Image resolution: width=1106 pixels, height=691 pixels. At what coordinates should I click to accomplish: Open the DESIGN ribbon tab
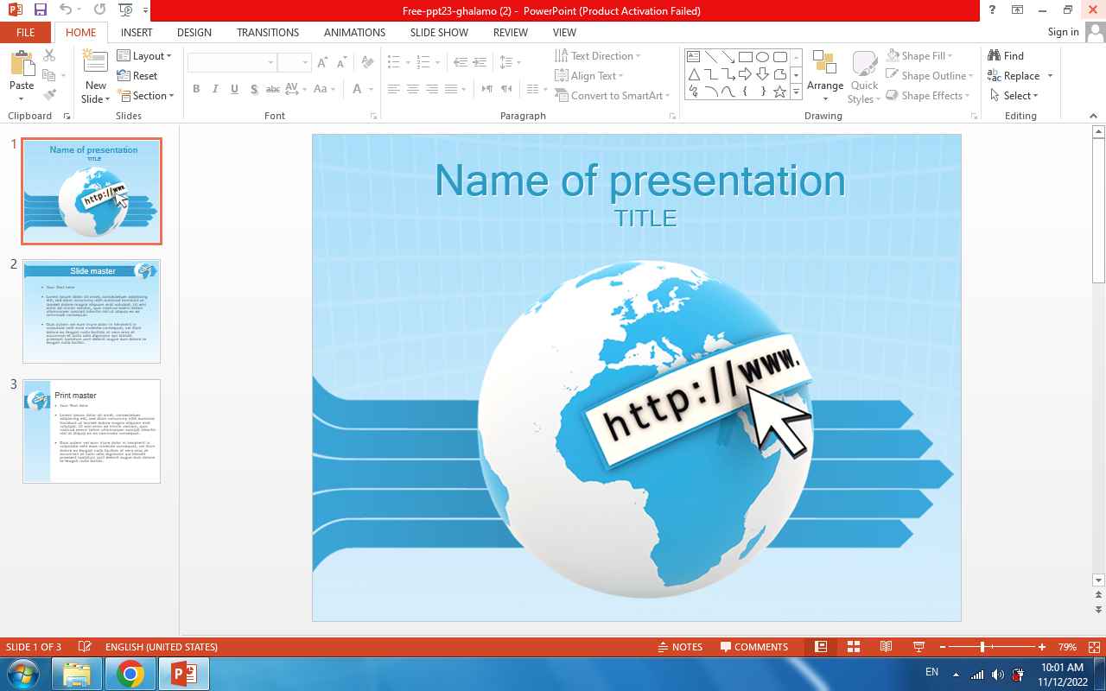194,33
